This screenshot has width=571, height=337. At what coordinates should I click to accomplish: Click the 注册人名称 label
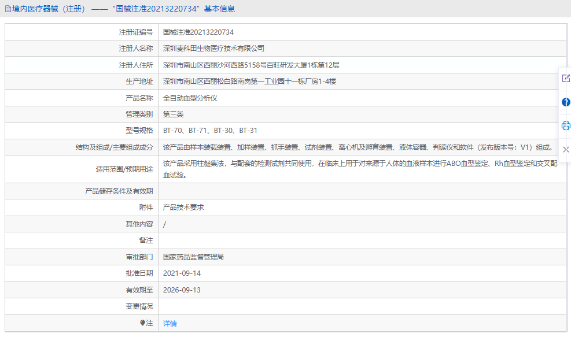(x=136, y=49)
